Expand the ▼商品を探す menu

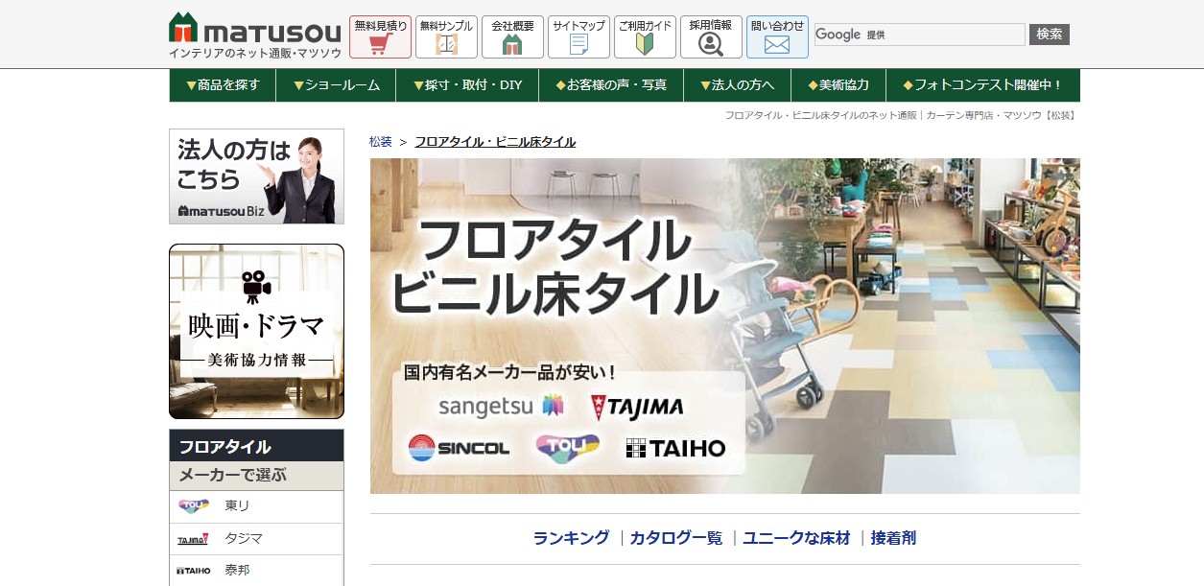(223, 85)
